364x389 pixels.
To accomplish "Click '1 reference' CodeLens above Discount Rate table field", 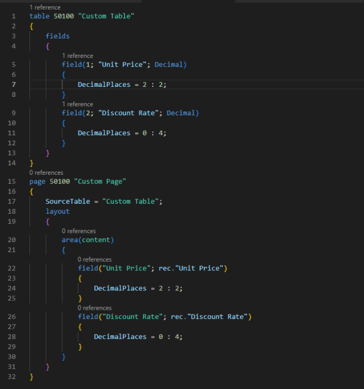I will (77, 104).
